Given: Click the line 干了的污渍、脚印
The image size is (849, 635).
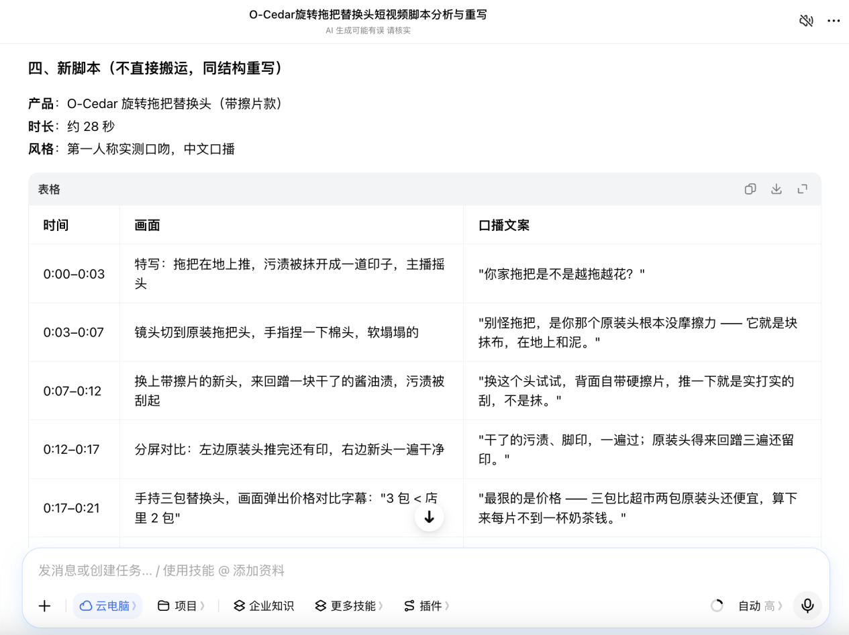Looking at the screenshot, I should [636, 449].
